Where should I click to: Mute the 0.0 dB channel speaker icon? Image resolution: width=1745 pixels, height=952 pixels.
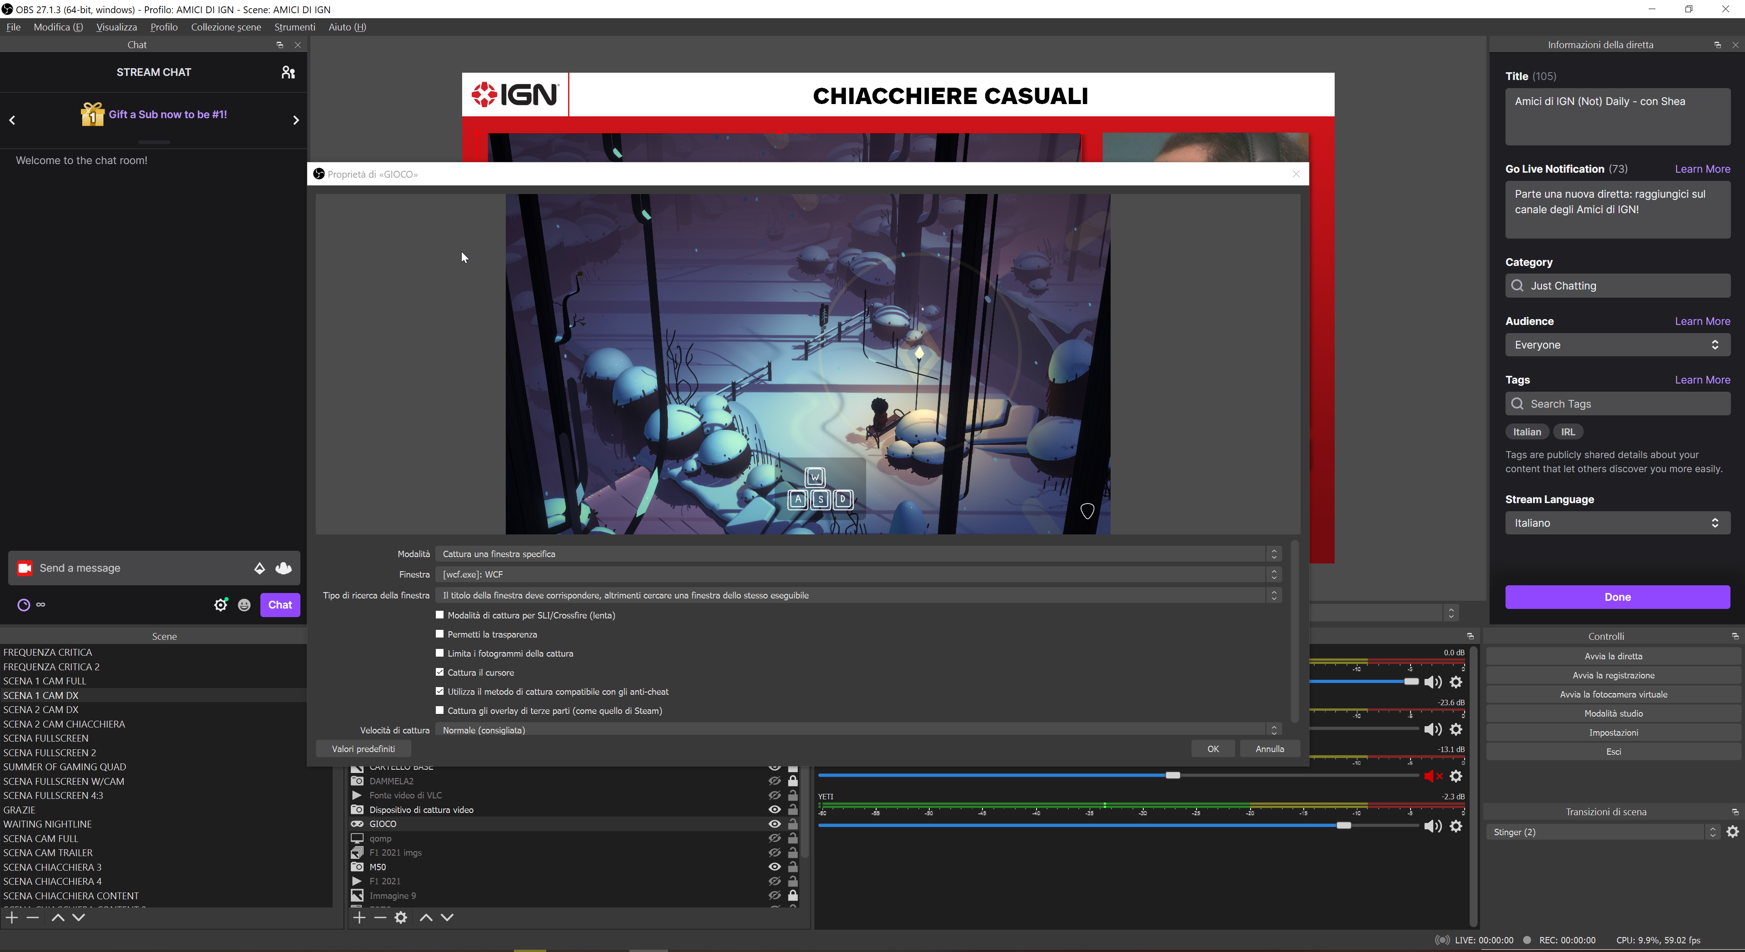[x=1433, y=682]
